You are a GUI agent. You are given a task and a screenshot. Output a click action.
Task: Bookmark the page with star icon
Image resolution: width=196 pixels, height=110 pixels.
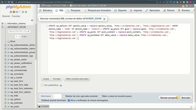click(163, 2)
